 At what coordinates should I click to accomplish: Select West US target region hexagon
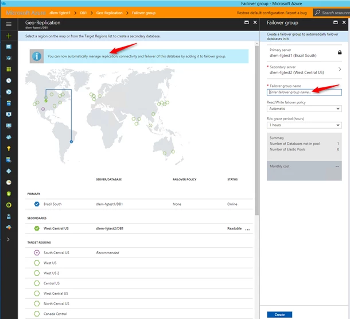pos(37,263)
